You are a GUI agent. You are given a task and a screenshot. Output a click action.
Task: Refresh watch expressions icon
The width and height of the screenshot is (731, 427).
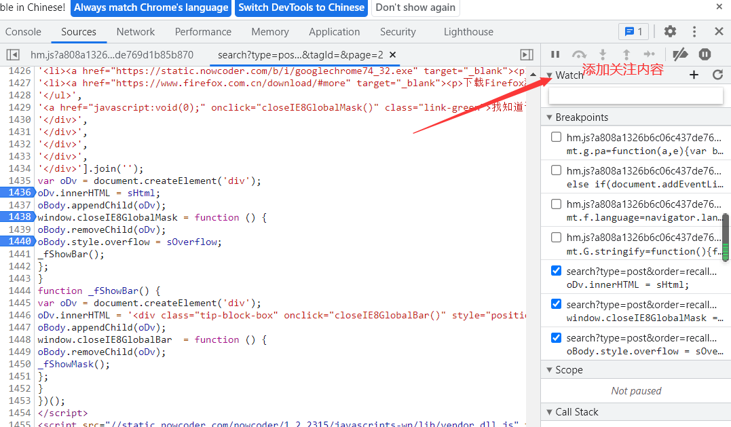717,75
